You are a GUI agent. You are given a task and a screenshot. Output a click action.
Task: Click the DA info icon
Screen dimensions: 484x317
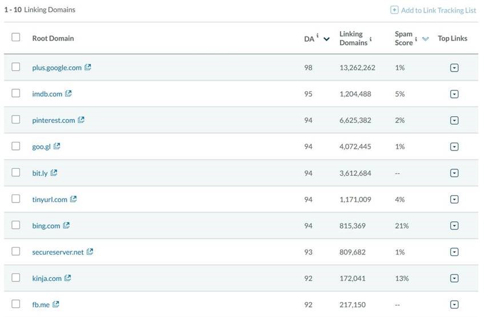[317, 35]
